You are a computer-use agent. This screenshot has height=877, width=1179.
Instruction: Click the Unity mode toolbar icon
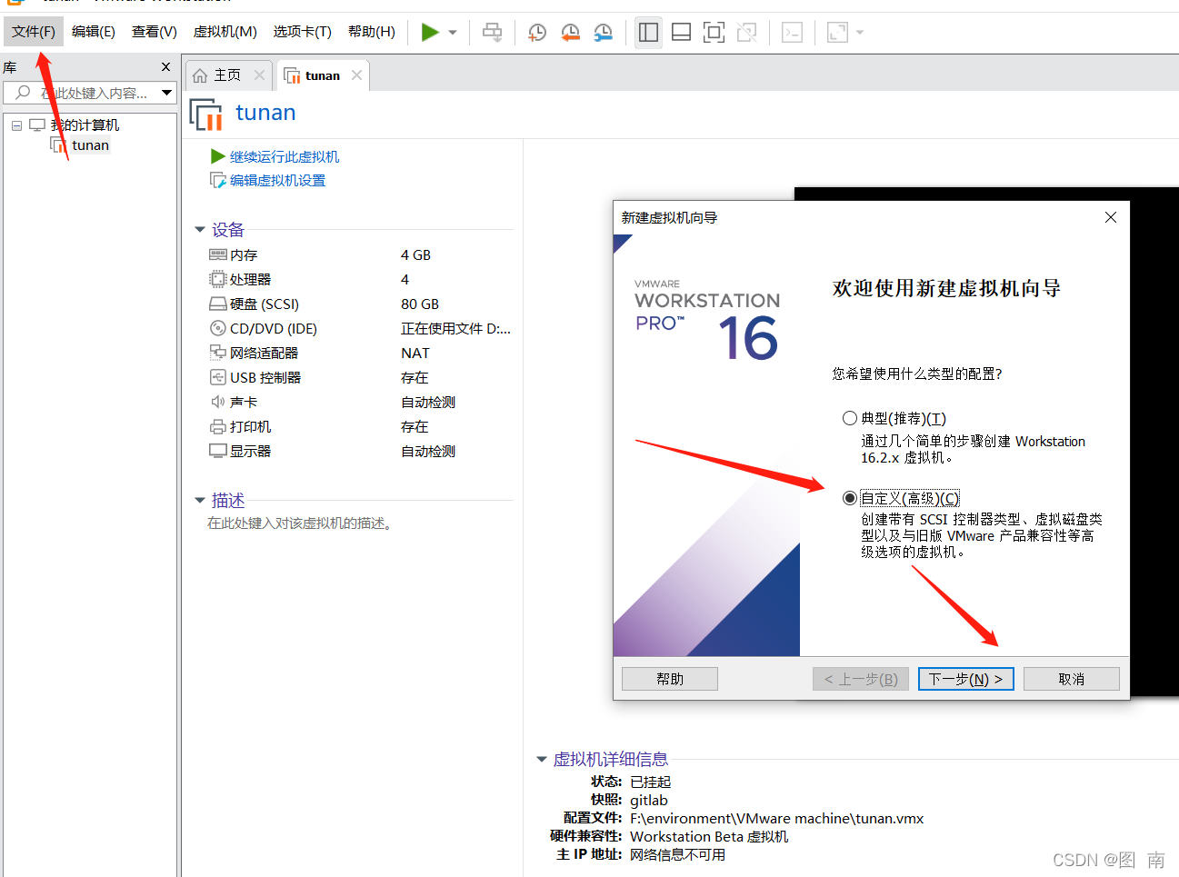coord(747,33)
